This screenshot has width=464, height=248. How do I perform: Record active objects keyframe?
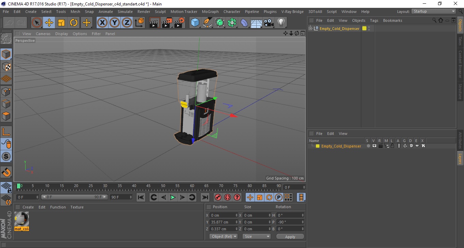pyautogui.click(x=218, y=197)
